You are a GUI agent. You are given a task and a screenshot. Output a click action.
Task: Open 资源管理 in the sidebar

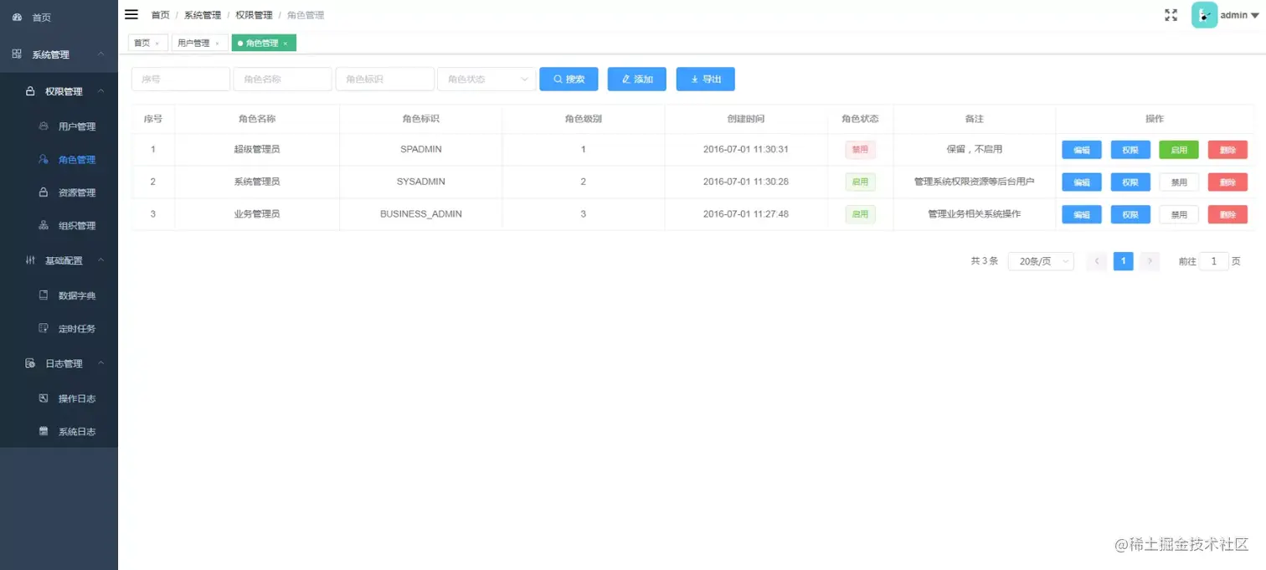point(59,193)
